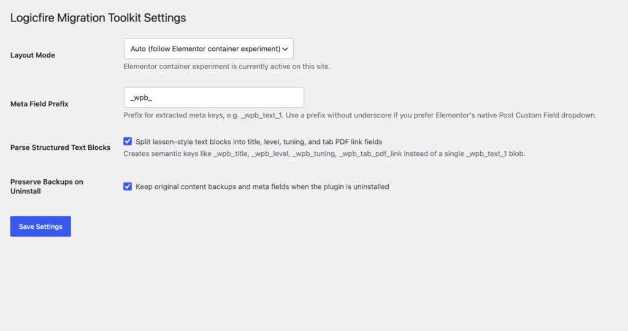
Task: Click the 'Keep original content backups' label text
Action: [262, 187]
